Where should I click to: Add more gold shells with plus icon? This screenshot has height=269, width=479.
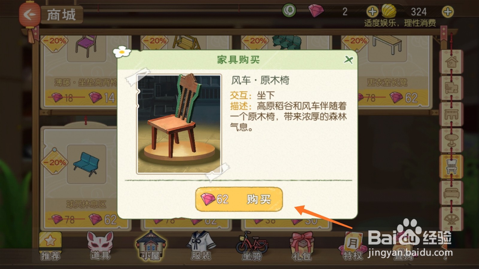click(x=448, y=12)
